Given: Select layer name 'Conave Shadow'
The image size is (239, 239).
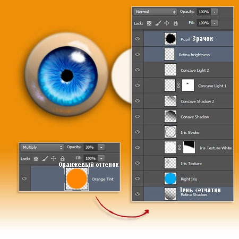Looking at the screenshot, I should [x=195, y=117].
